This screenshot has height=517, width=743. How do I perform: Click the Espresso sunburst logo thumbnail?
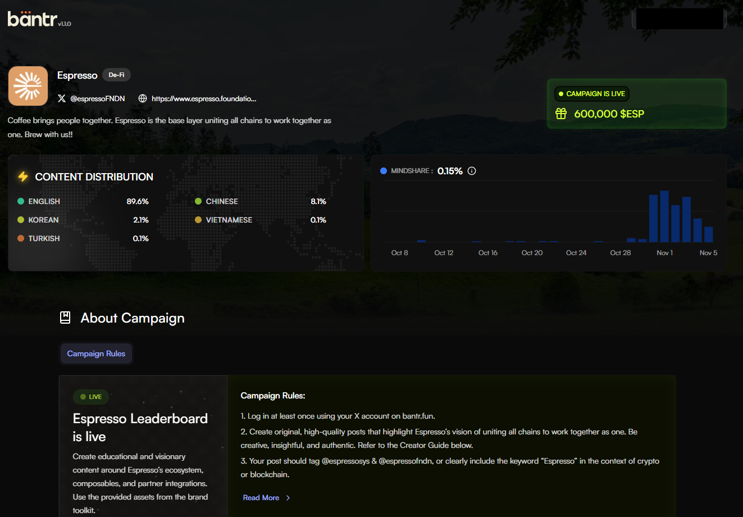(x=28, y=86)
